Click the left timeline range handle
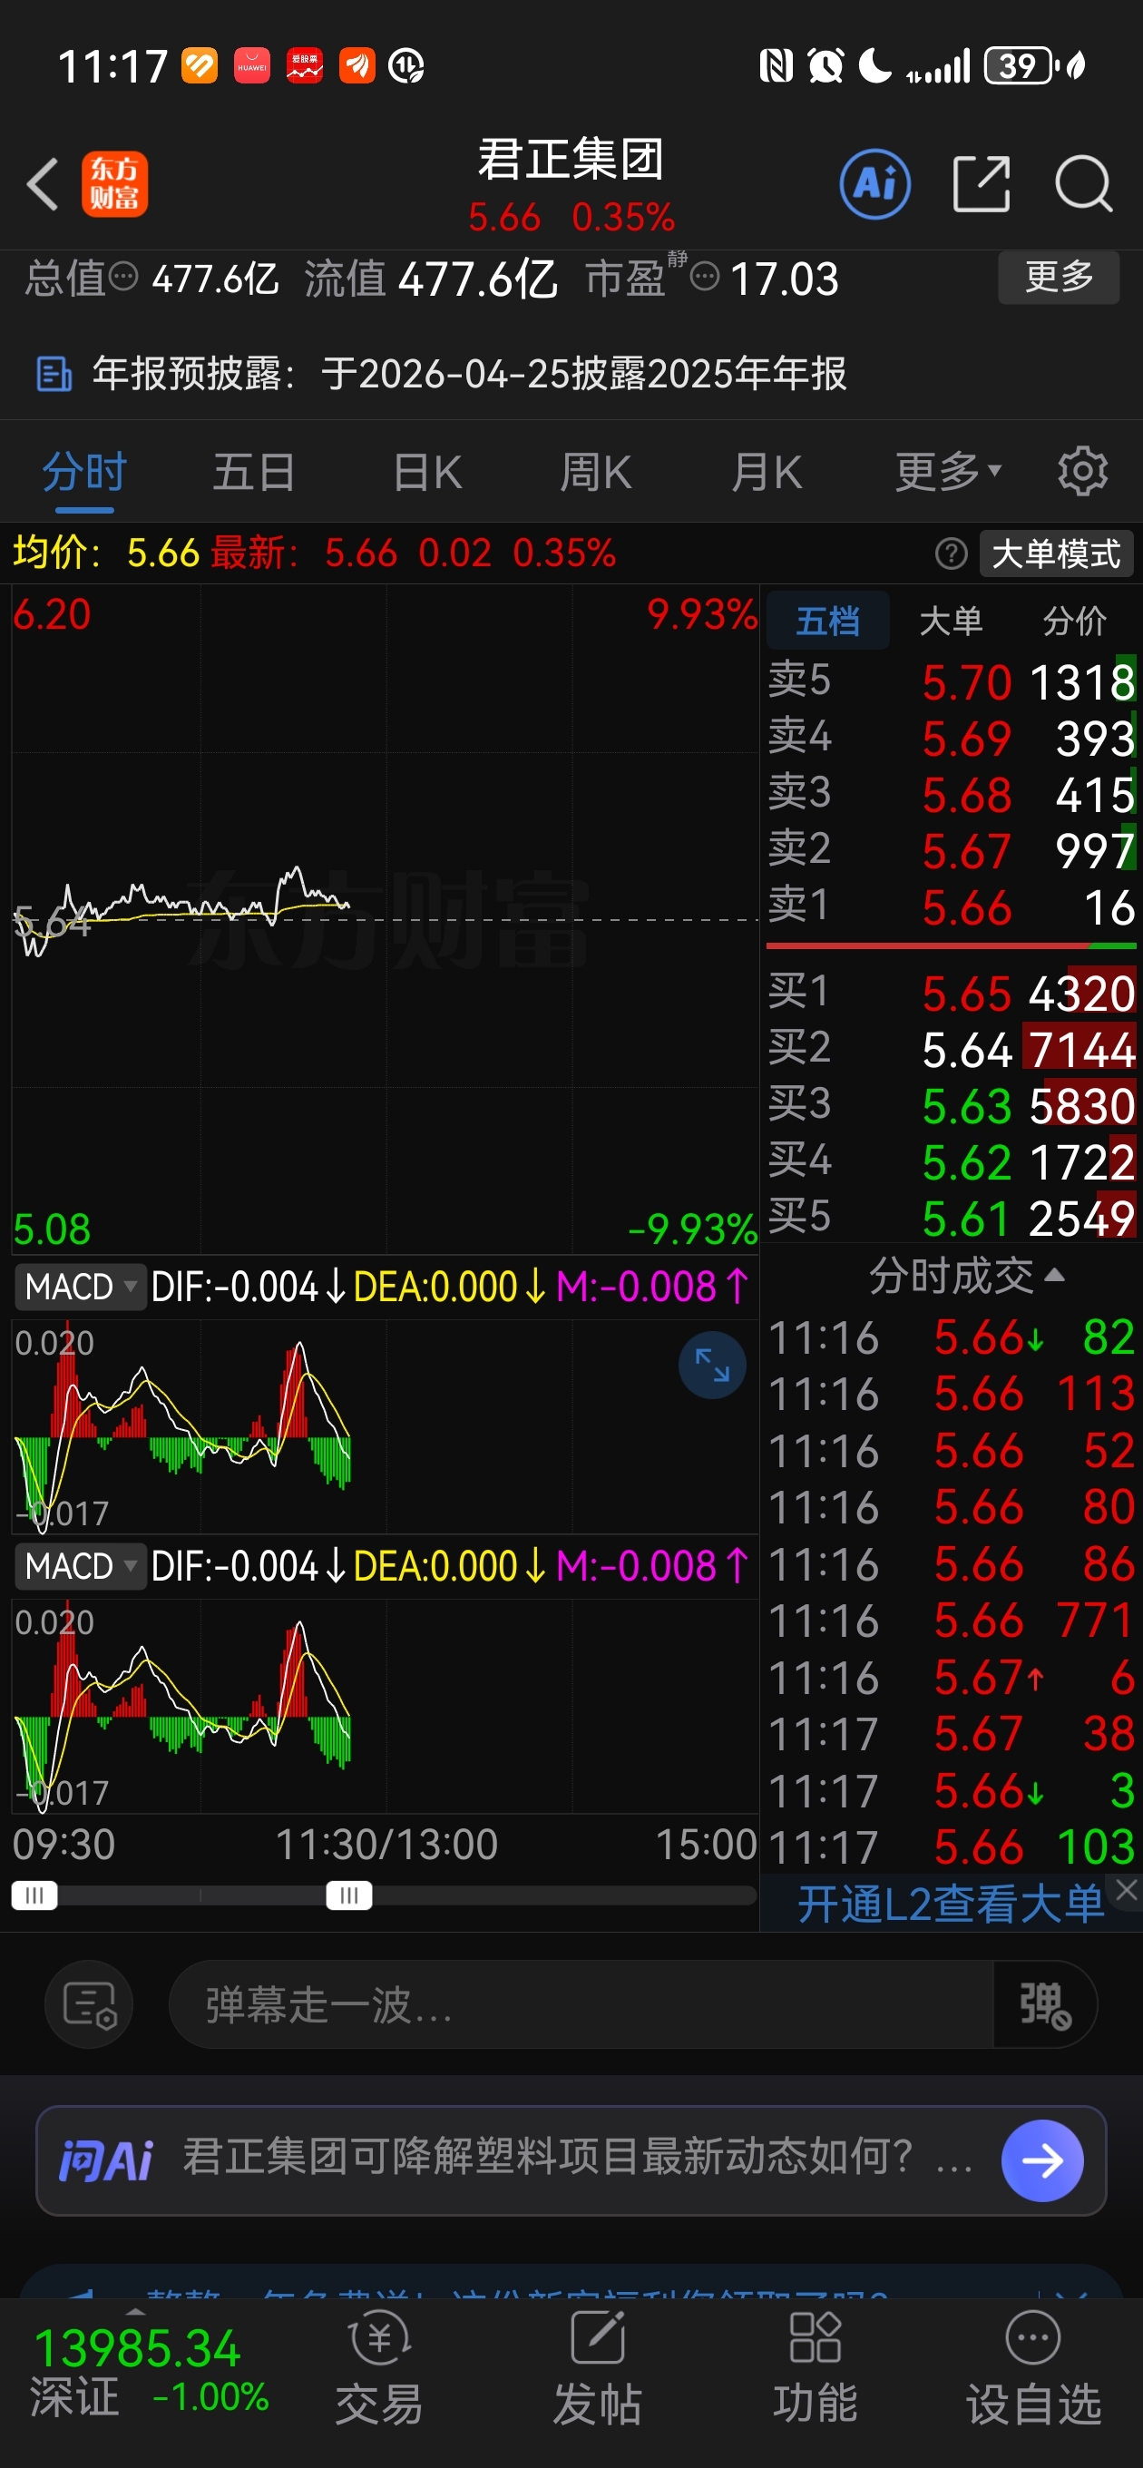The image size is (1143, 2468). 34,1895
